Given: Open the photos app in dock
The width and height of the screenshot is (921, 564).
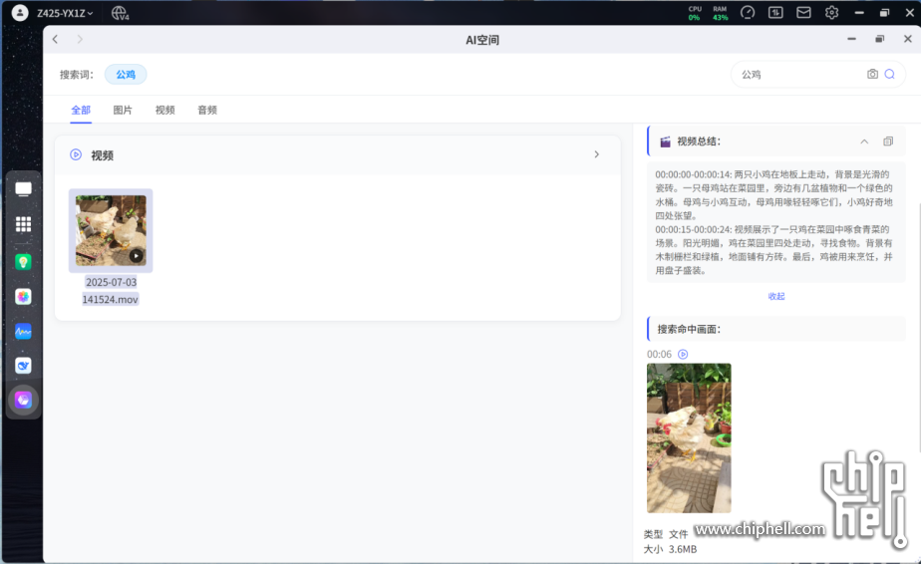Looking at the screenshot, I should tap(23, 297).
